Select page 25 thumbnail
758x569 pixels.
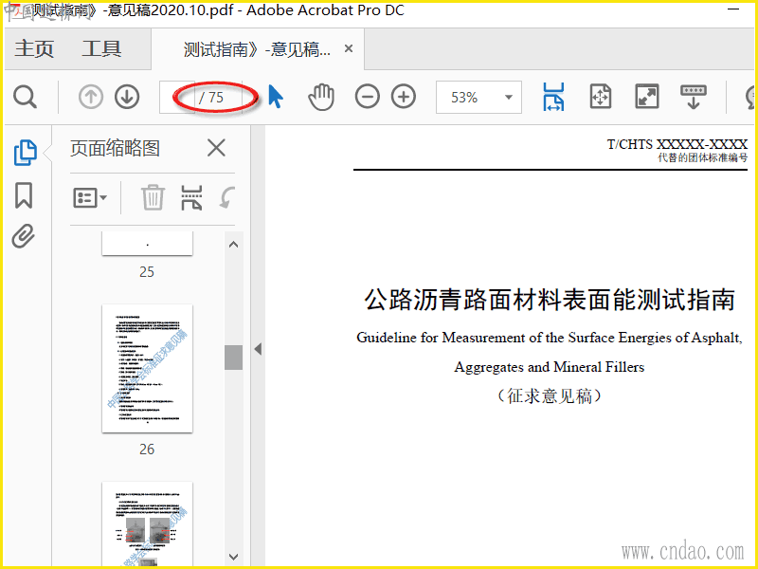tap(147, 244)
